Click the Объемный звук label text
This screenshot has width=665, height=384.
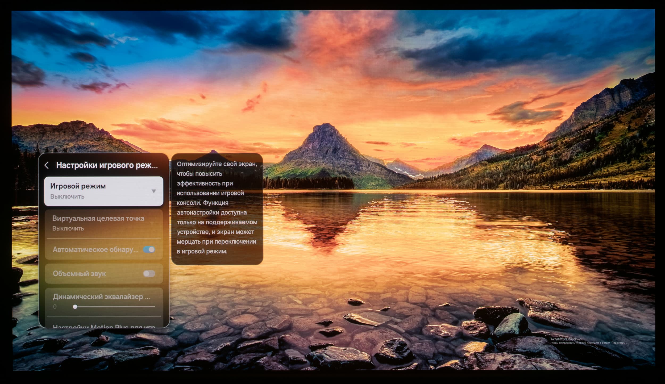tap(79, 274)
